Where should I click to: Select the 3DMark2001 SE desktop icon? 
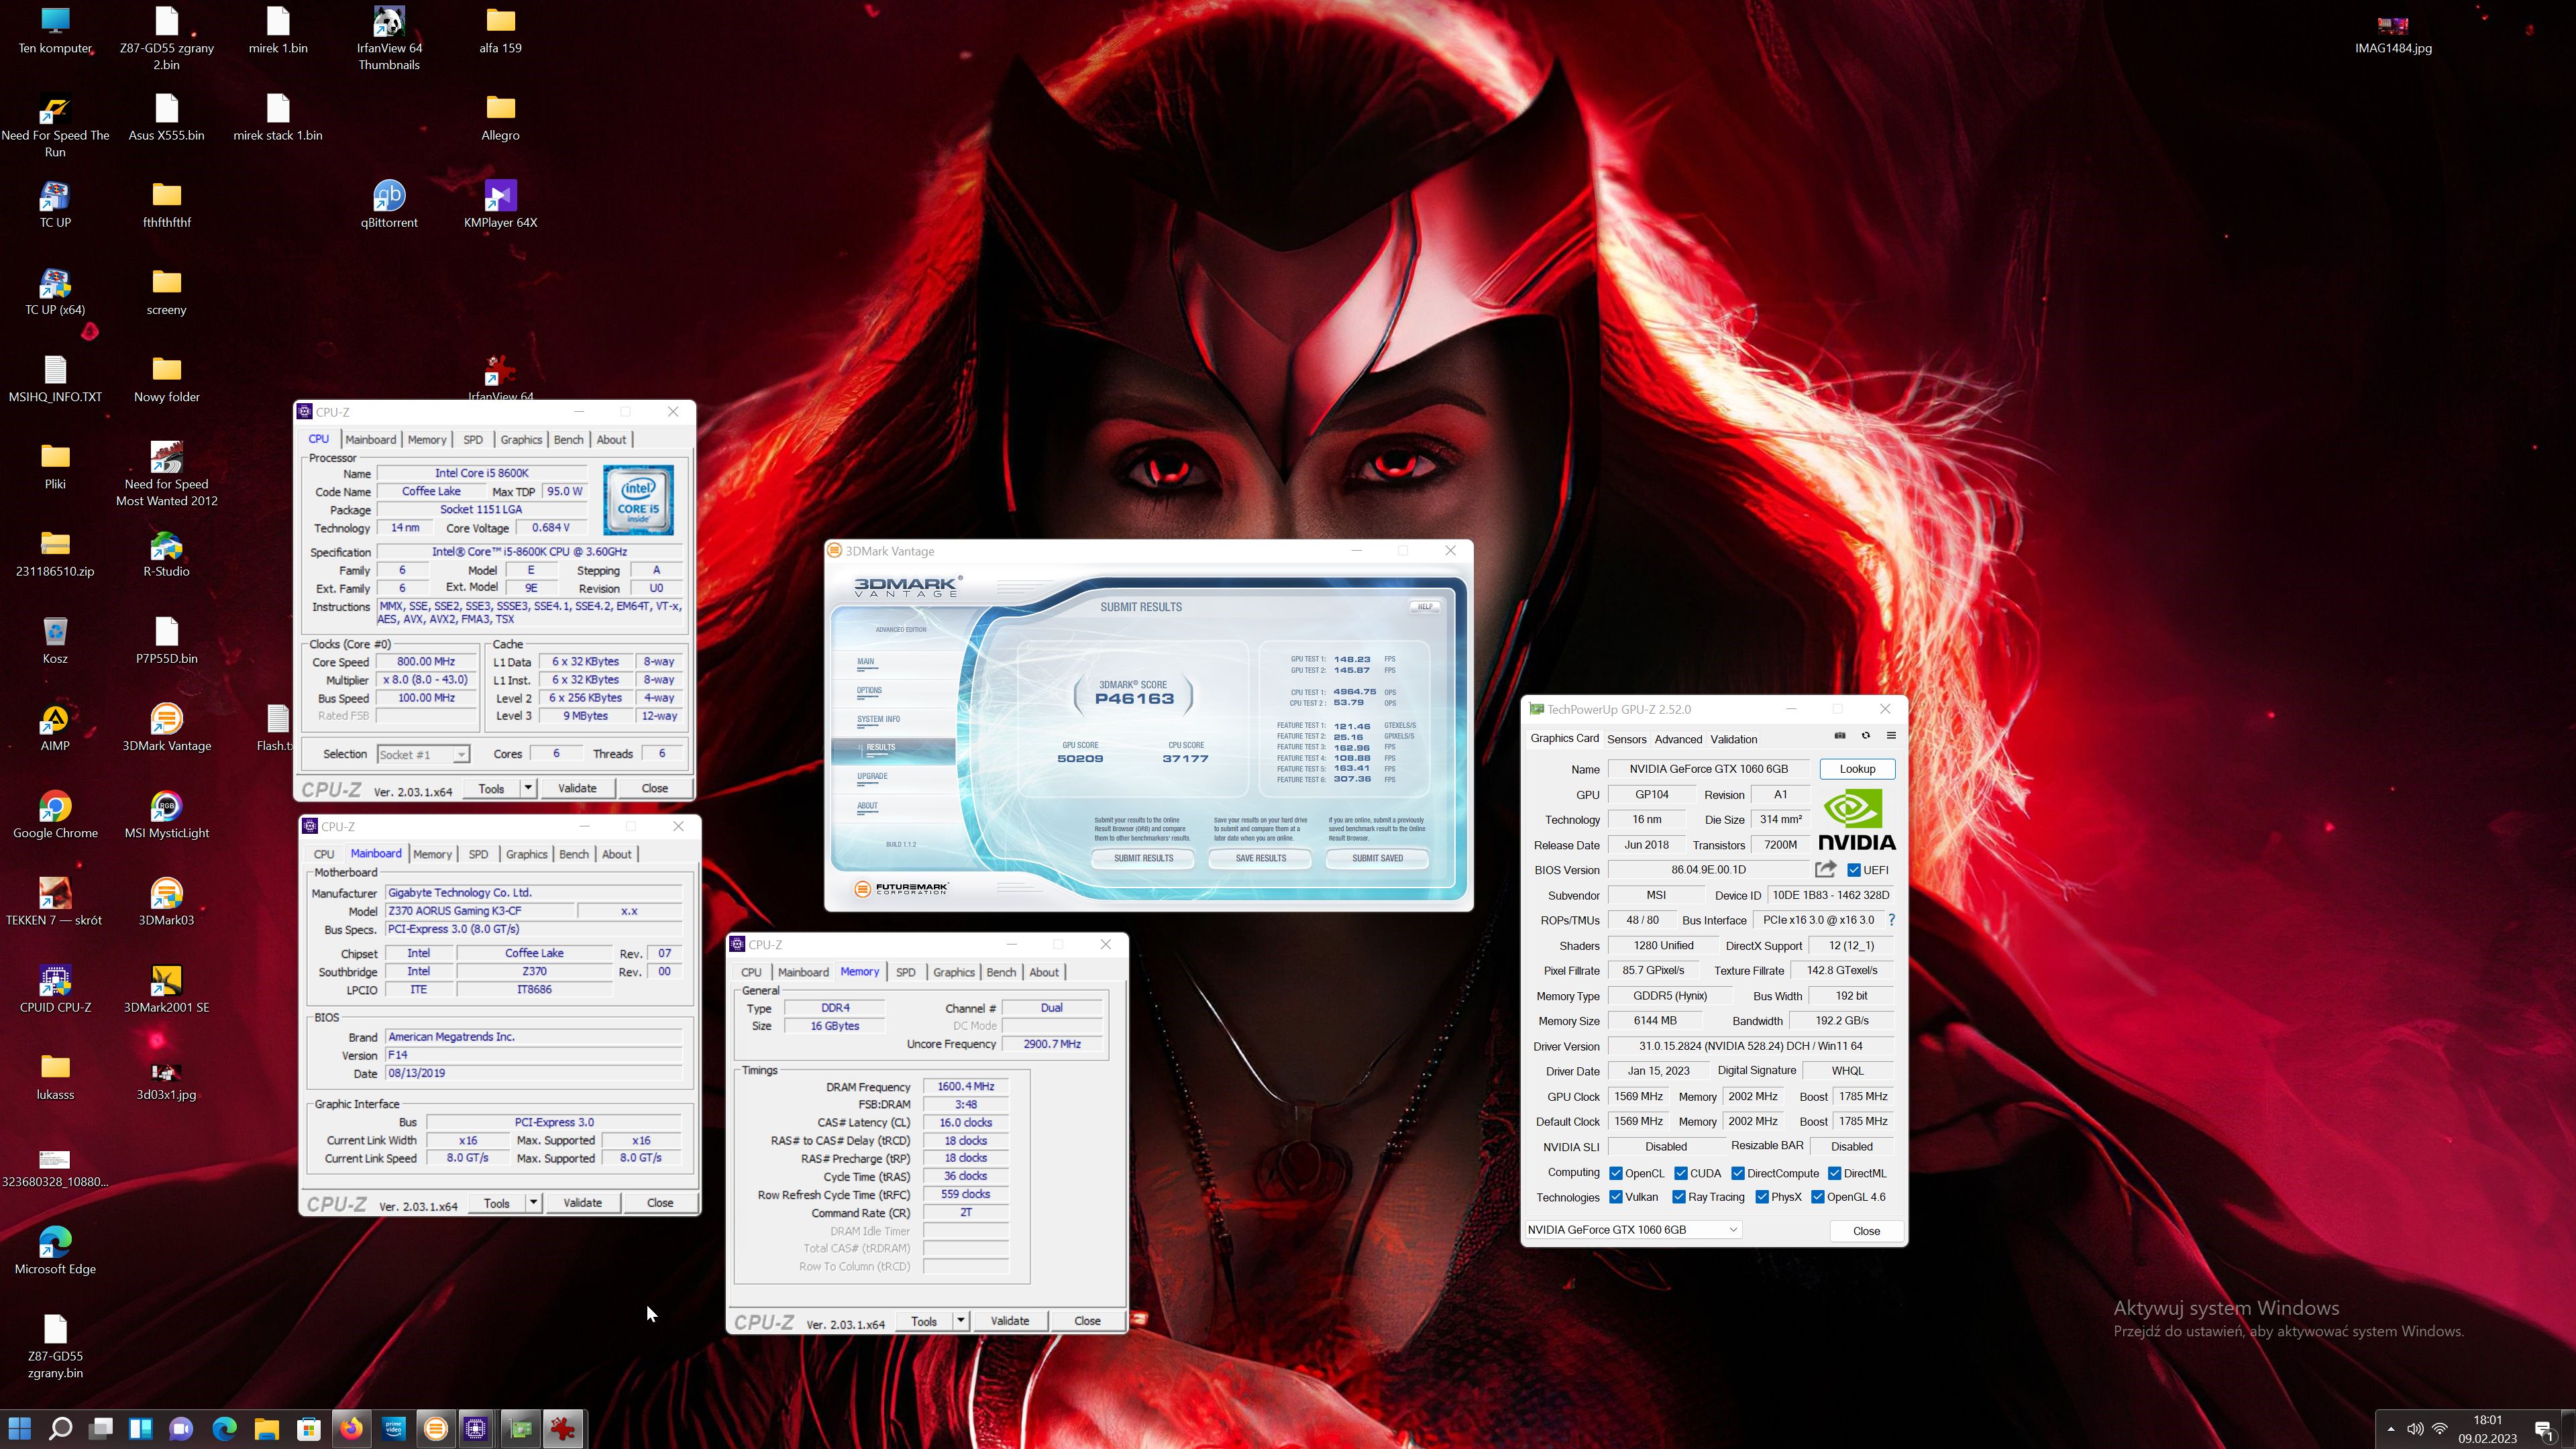166,989
